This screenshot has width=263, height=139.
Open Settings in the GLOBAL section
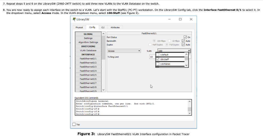(88, 38)
